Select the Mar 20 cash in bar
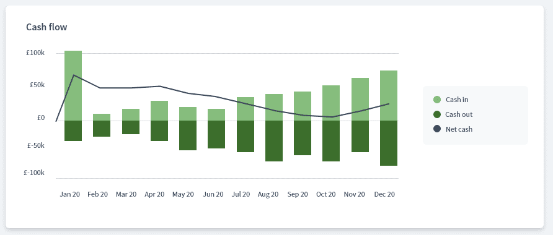This screenshot has width=553, height=235. point(130,115)
